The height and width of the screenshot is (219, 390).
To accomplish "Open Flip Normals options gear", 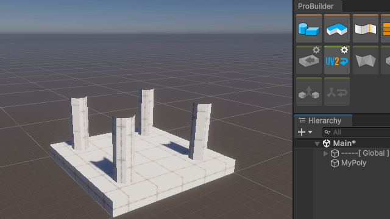I will click(316, 50).
